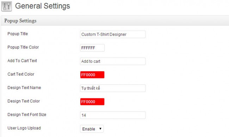Click the dropdown arrow beside Enable
Image resolution: width=229 pixels, height=137 pixels.
click(100, 129)
